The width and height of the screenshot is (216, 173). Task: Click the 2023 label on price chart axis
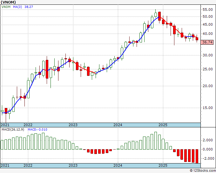[73, 125]
